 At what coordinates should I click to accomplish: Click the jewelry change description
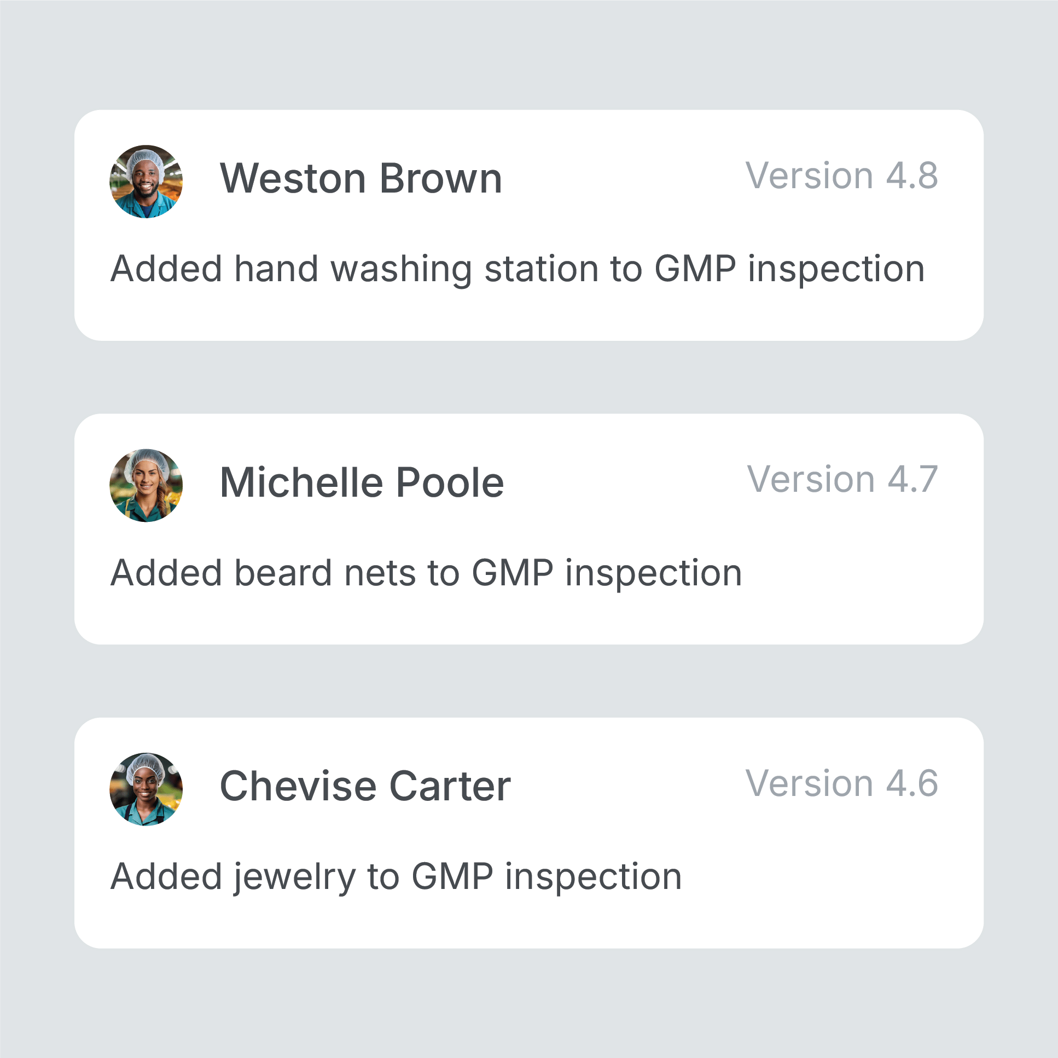(x=396, y=877)
